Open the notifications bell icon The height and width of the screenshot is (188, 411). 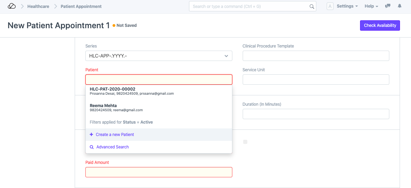tap(400, 6)
